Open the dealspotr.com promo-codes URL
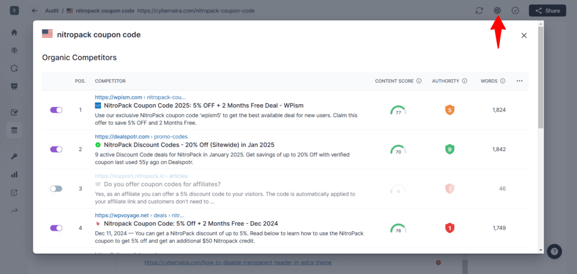Screen dimensions: 577x274 point(141,136)
